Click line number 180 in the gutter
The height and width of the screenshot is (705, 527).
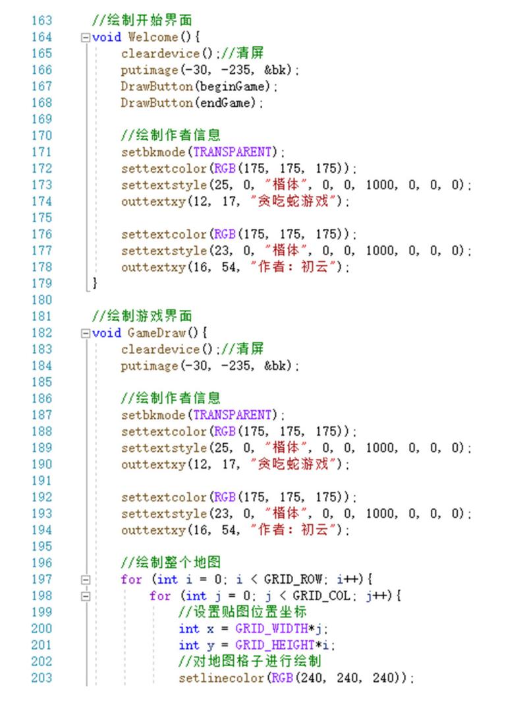42,300
